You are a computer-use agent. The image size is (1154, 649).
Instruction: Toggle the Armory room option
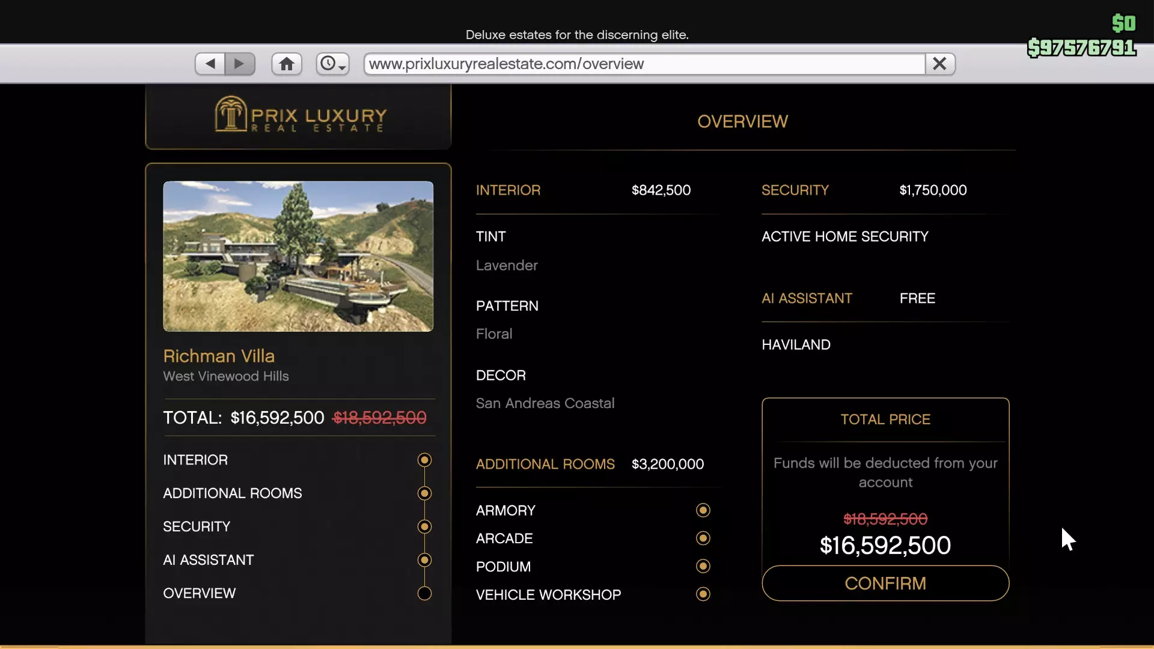703,511
